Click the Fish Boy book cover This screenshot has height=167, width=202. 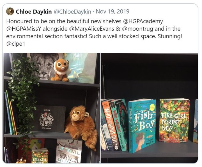pyautogui.click(x=143, y=126)
